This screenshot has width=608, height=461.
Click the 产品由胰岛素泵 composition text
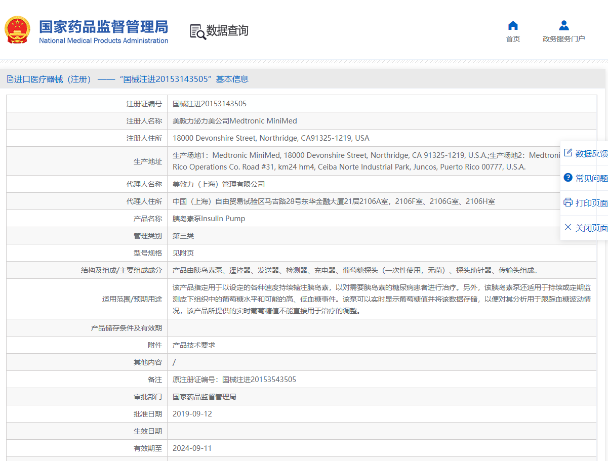pos(355,270)
